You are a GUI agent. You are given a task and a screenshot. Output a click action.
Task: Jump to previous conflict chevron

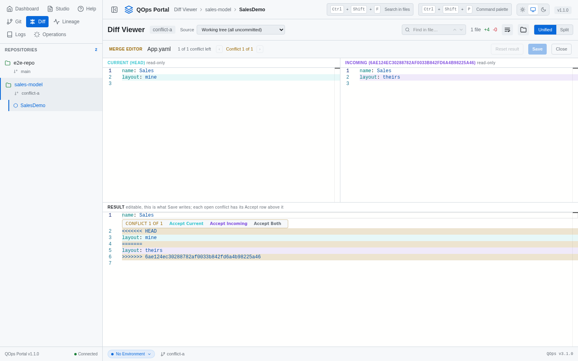point(219,49)
